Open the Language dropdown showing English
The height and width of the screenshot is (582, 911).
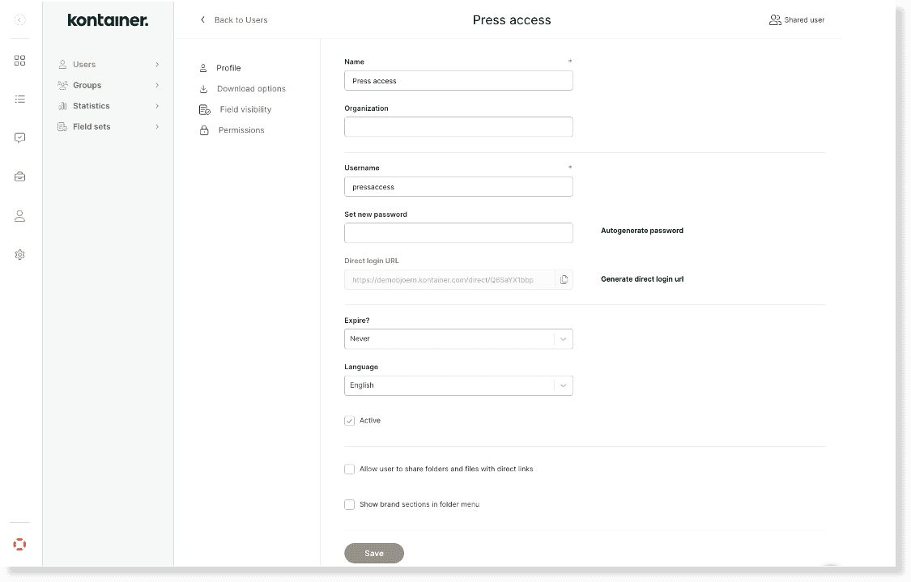458,385
